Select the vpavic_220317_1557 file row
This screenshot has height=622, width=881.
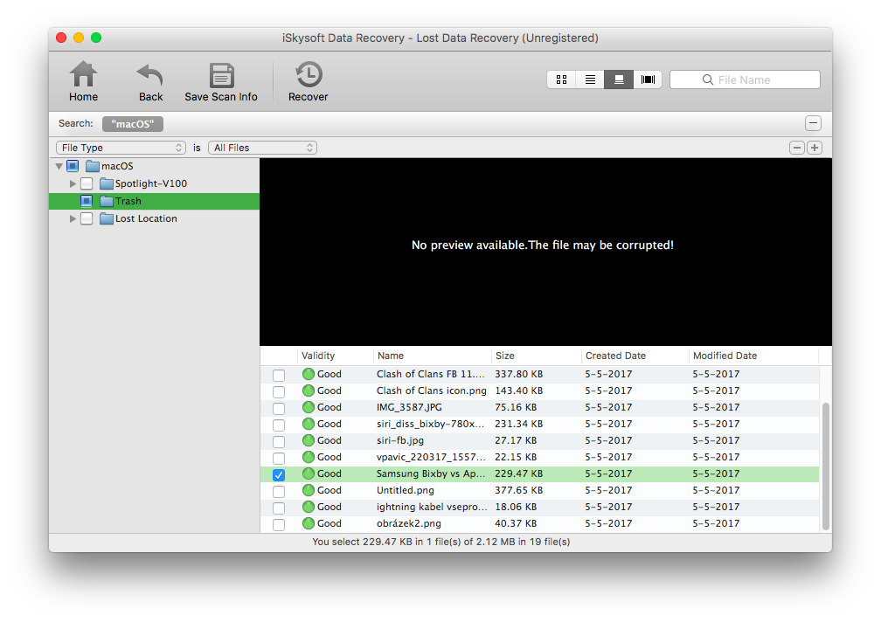(x=539, y=457)
